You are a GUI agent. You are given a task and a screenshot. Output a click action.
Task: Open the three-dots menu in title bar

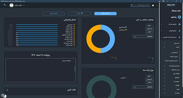167,1
